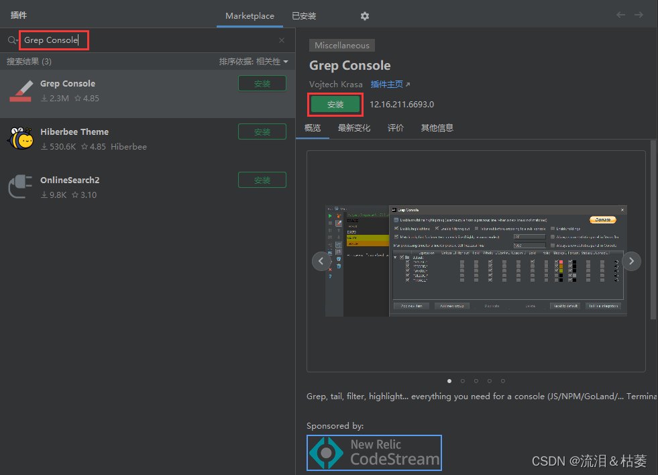Go back with the left arrow

620,15
